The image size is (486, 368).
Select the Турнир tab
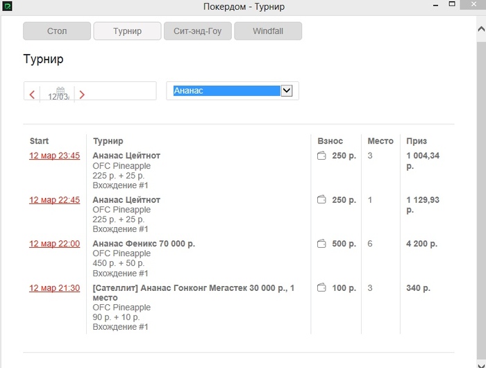[127, 31]
